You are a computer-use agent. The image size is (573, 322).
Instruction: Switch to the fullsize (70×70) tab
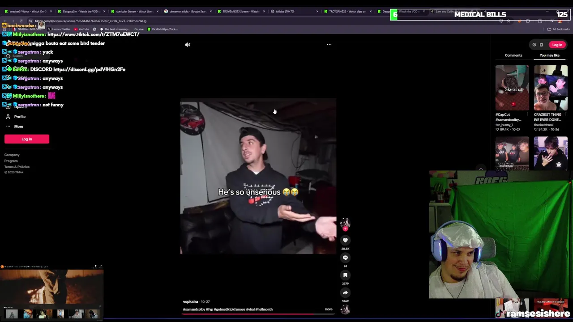tap(294, 11)
